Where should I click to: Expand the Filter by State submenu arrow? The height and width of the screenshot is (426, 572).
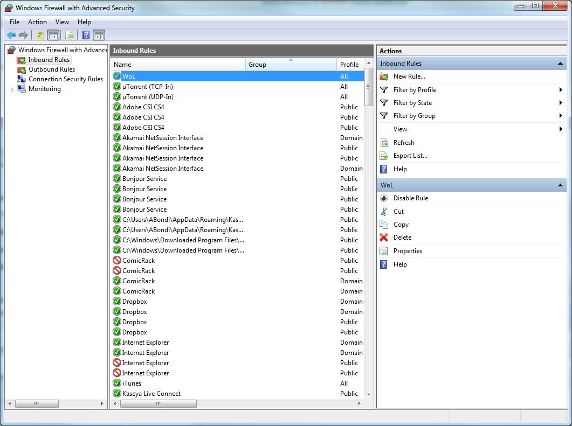(561, 103)
